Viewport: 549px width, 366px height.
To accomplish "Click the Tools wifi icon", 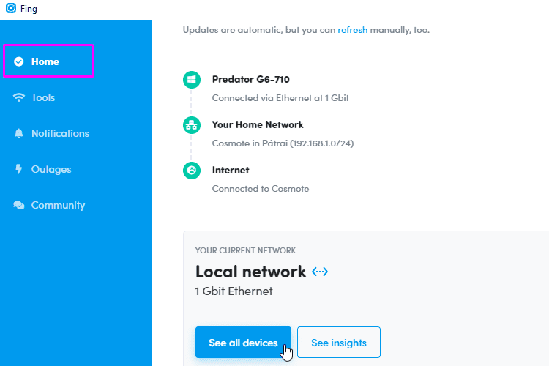I will coord(19,97).
